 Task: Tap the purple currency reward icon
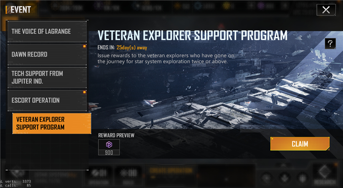click(x=109, y=145)
